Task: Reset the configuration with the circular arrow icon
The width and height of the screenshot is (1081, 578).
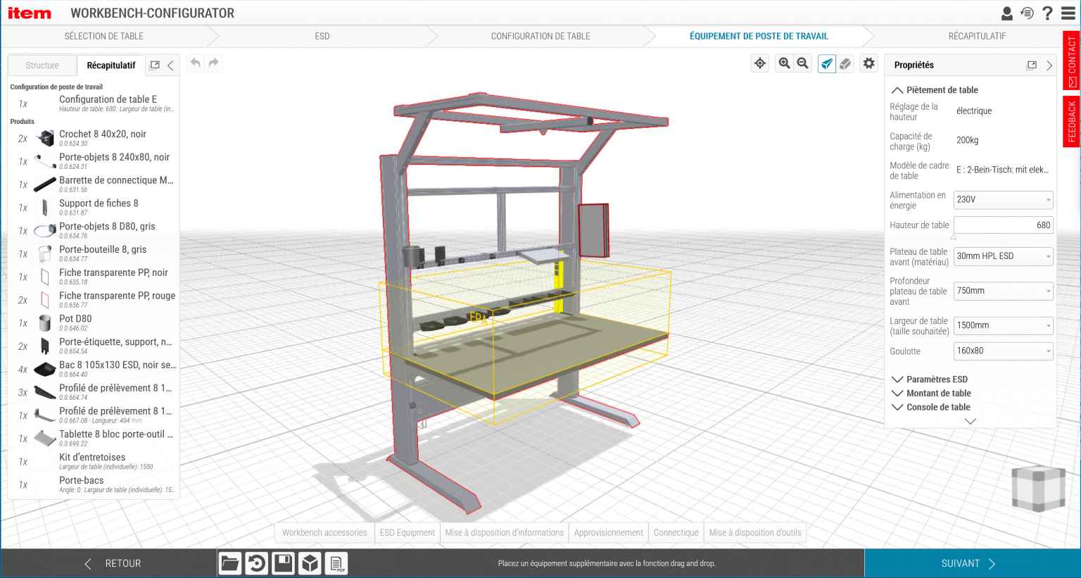Action: pyautogui.click(x=257, y=563)
